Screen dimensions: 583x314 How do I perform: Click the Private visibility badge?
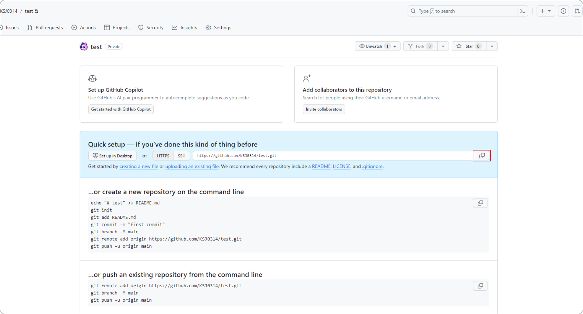pos(114,47)
